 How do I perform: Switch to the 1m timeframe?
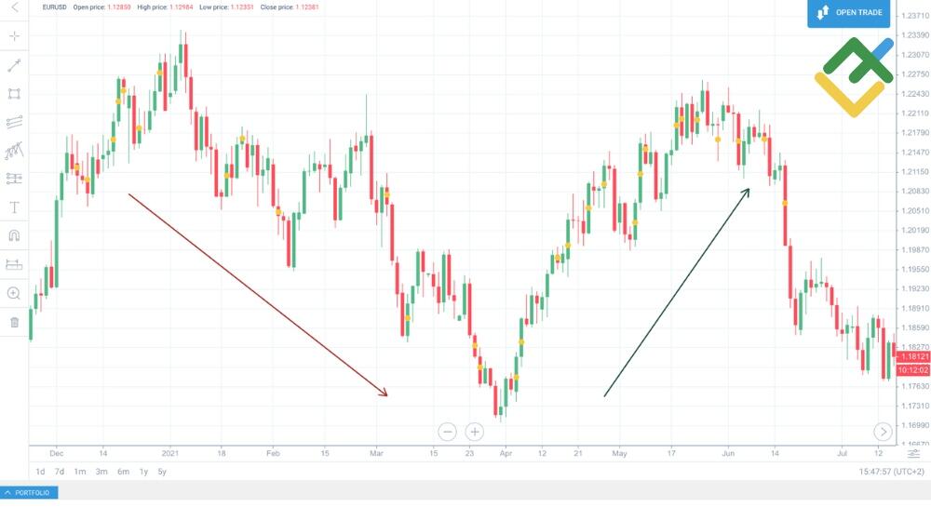point(80,472)
